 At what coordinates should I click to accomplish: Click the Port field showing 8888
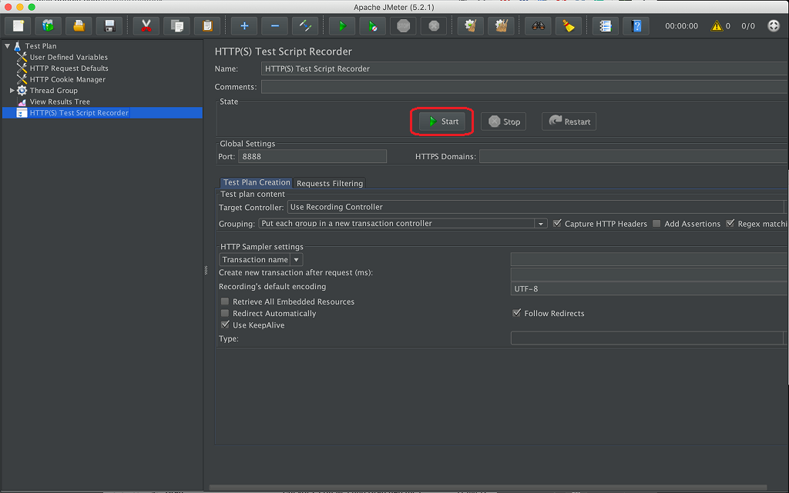313,157
